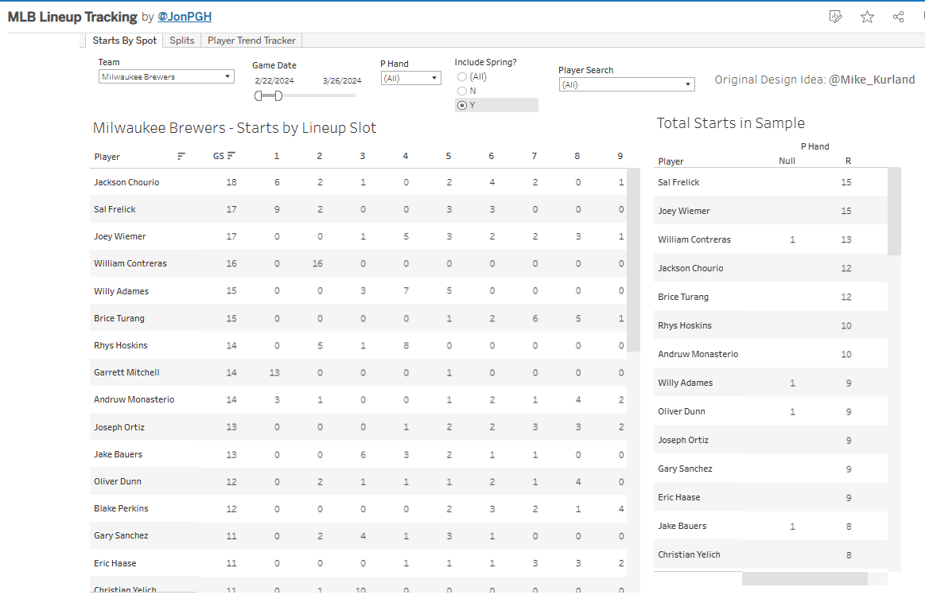Click lineup slot 5 column header
This screenshot has height=595, width=925.
[x=449, y=157]
